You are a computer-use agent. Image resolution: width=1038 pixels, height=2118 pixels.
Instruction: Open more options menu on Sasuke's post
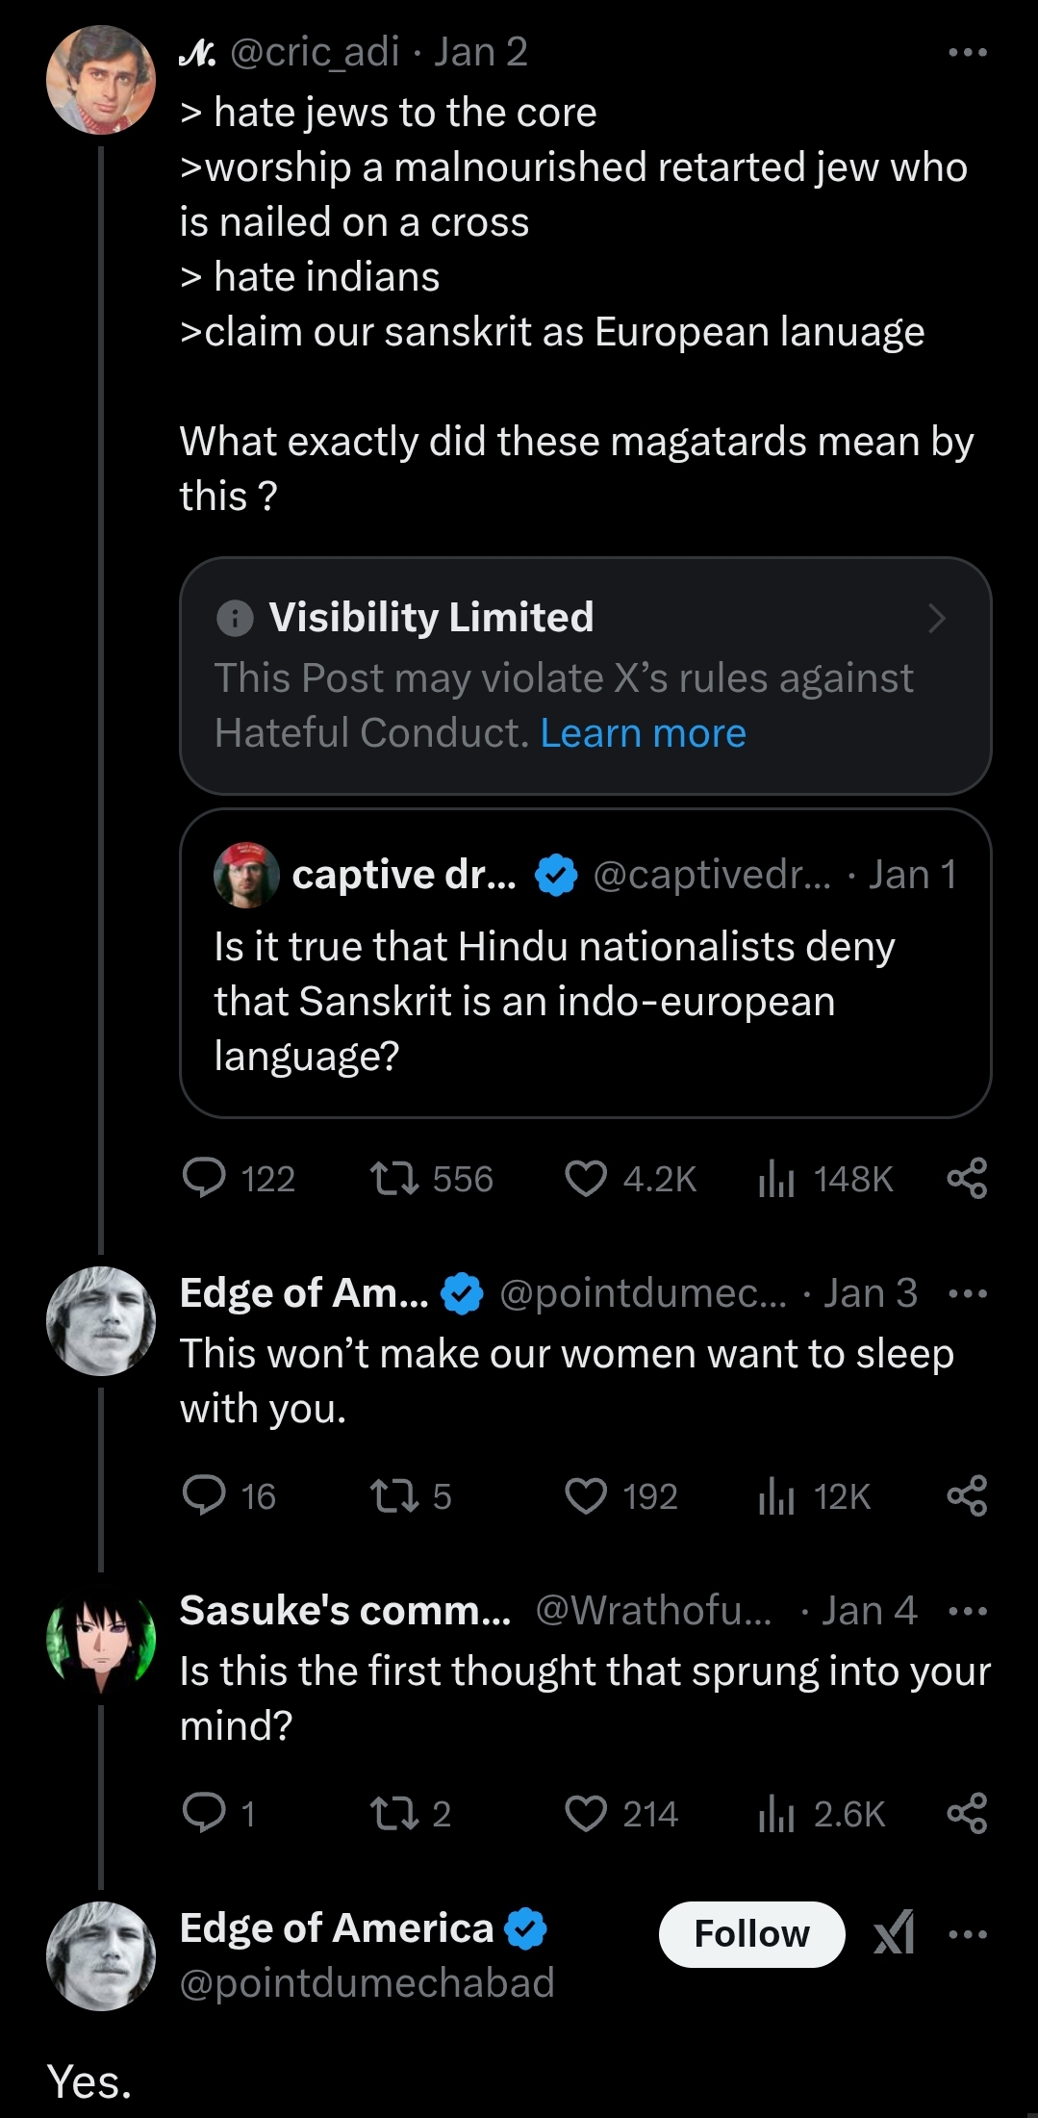coord(967,1609)
